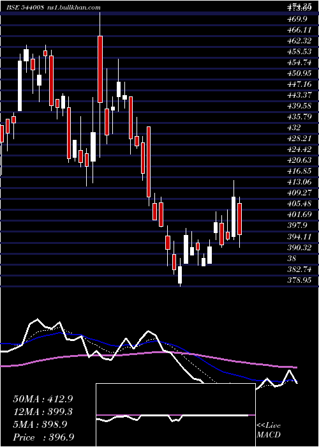Click the ns1.bullkhan.com source label

[x=73, y=8]
